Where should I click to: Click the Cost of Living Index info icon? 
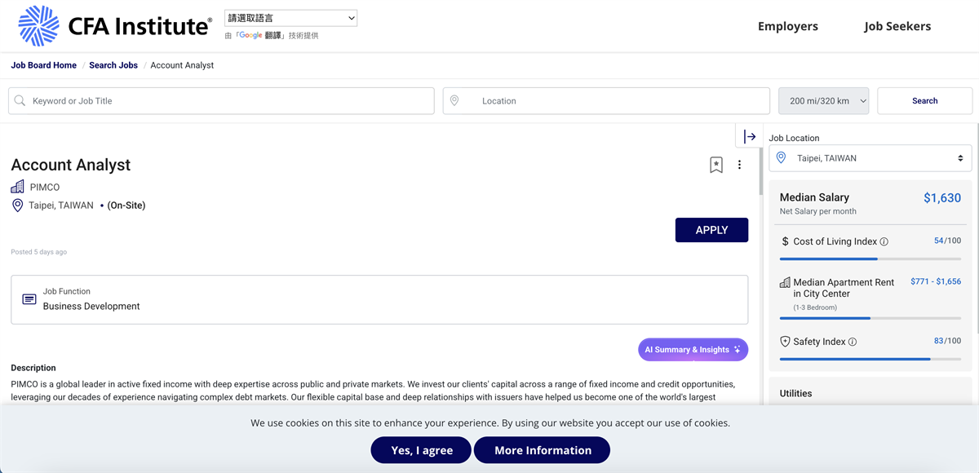[884, 242]
